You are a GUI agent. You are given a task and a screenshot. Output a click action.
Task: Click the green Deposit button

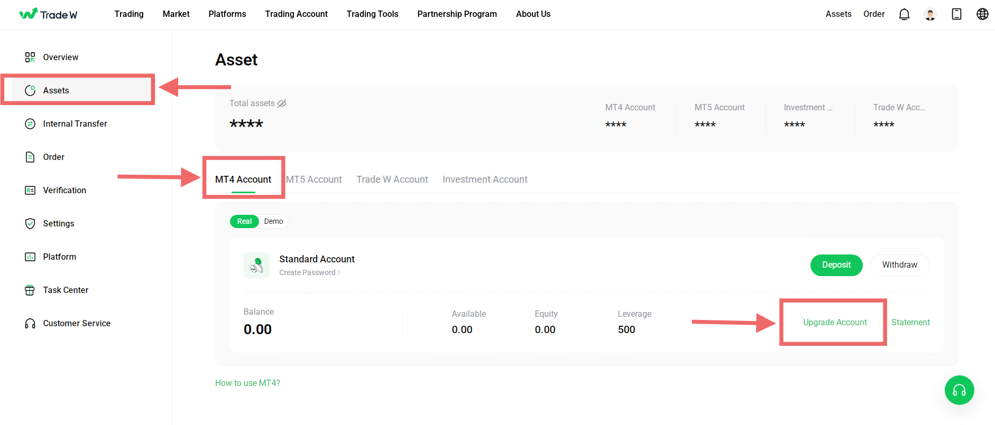point(836,265)
